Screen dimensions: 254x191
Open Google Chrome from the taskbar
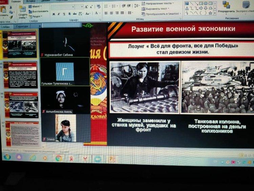coord(59,158)
